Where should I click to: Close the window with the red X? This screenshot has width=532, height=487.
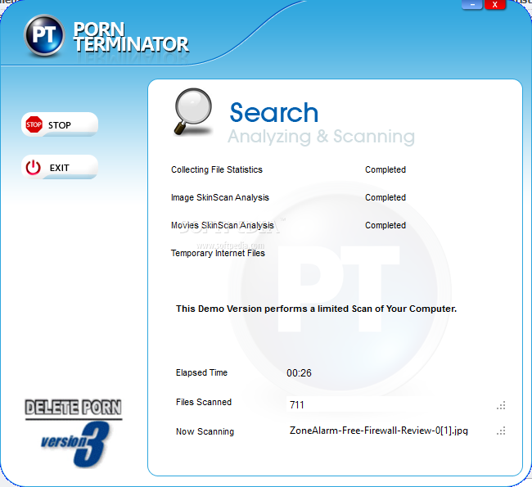pyautogui.click(x=495, y=5)
